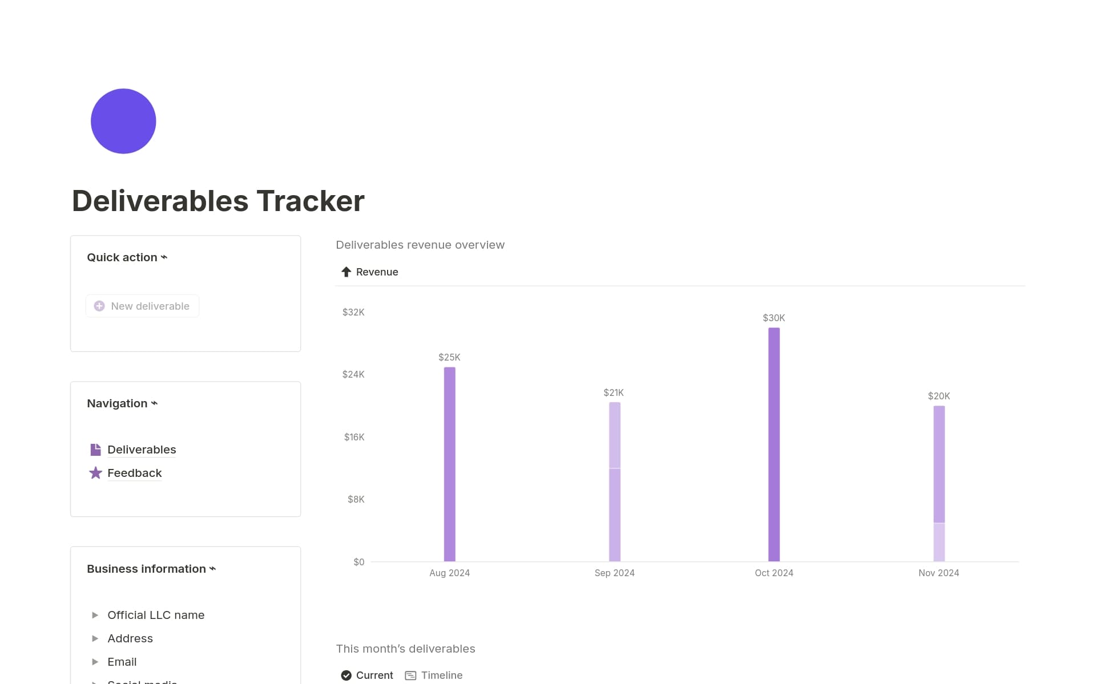Open the Deliverables link

pyautogui.click(x=142, y=450)
